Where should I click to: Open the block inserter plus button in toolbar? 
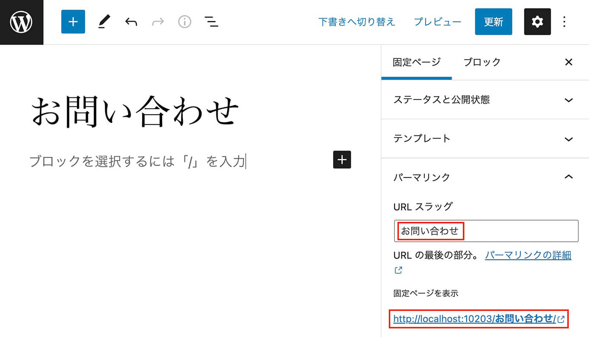click(73, 22)
